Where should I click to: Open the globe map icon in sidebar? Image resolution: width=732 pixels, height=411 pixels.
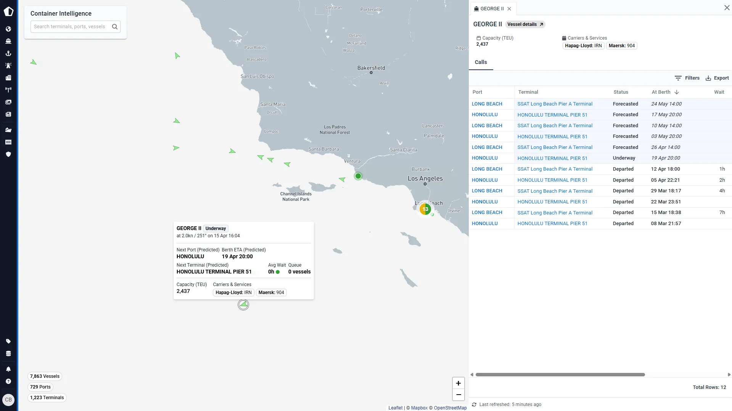(x=8, y=29)
